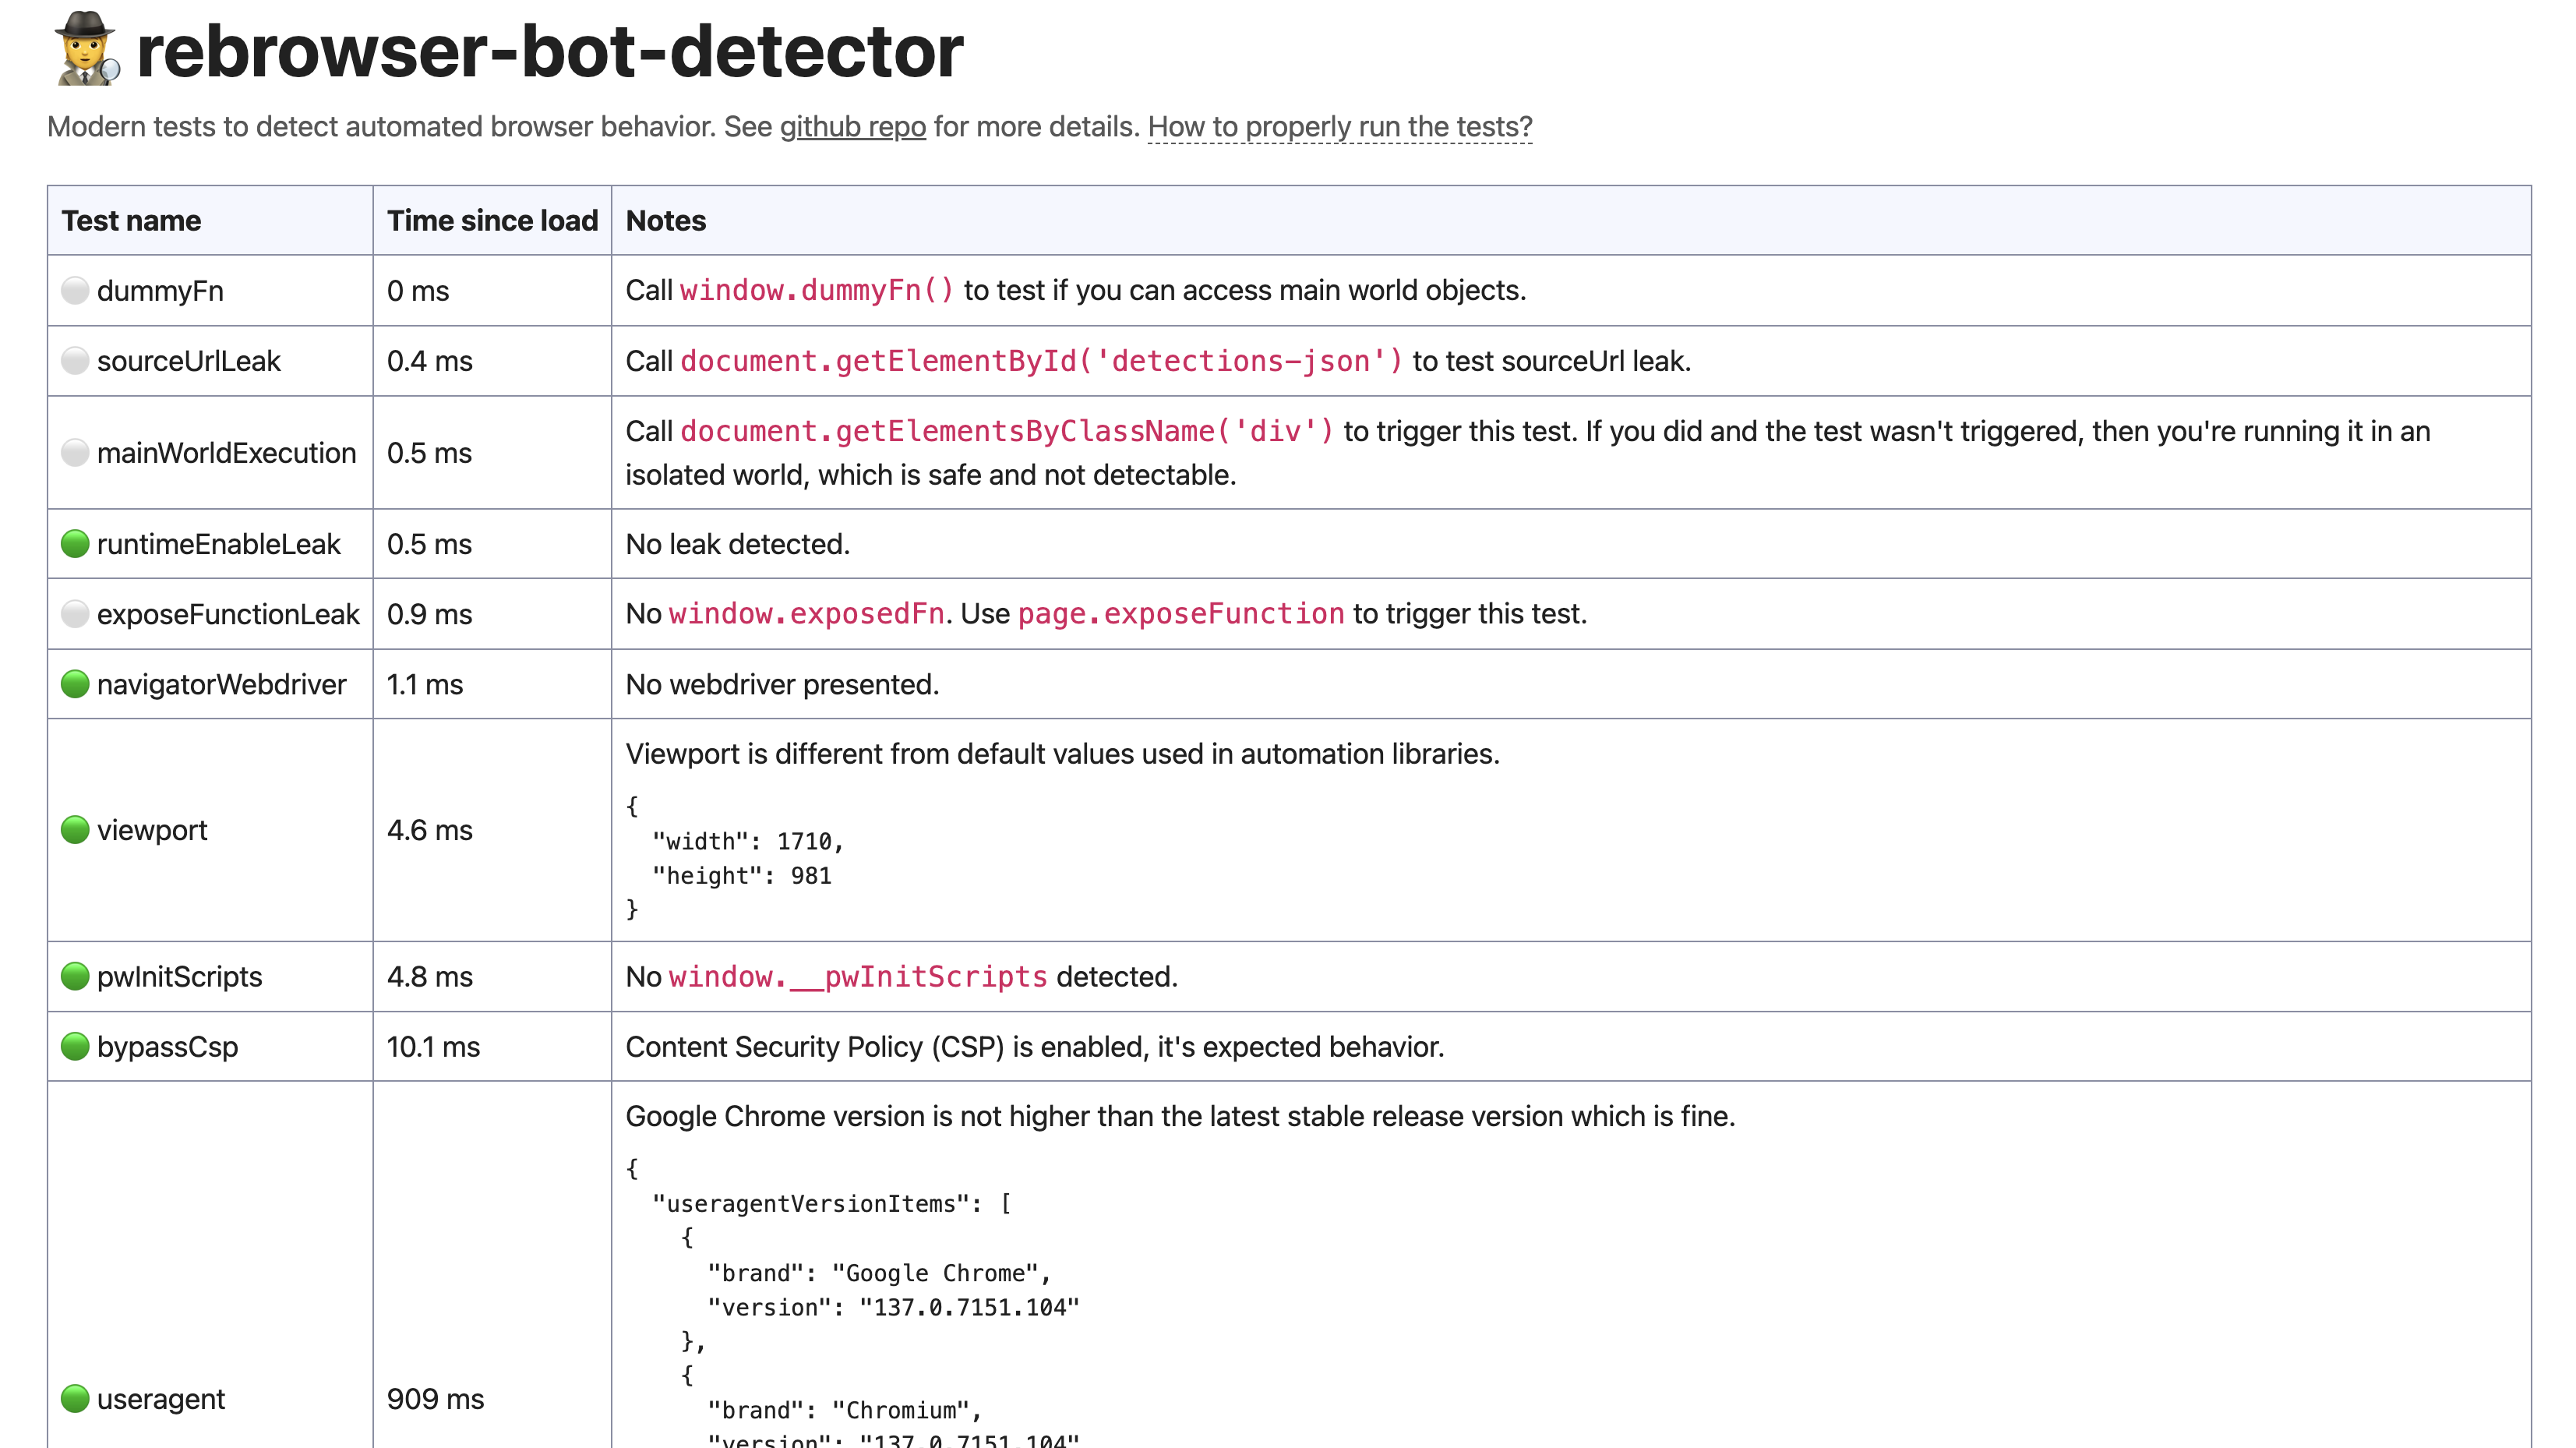Open 'How to properly run the tests?' link

tap(1340, 127)
